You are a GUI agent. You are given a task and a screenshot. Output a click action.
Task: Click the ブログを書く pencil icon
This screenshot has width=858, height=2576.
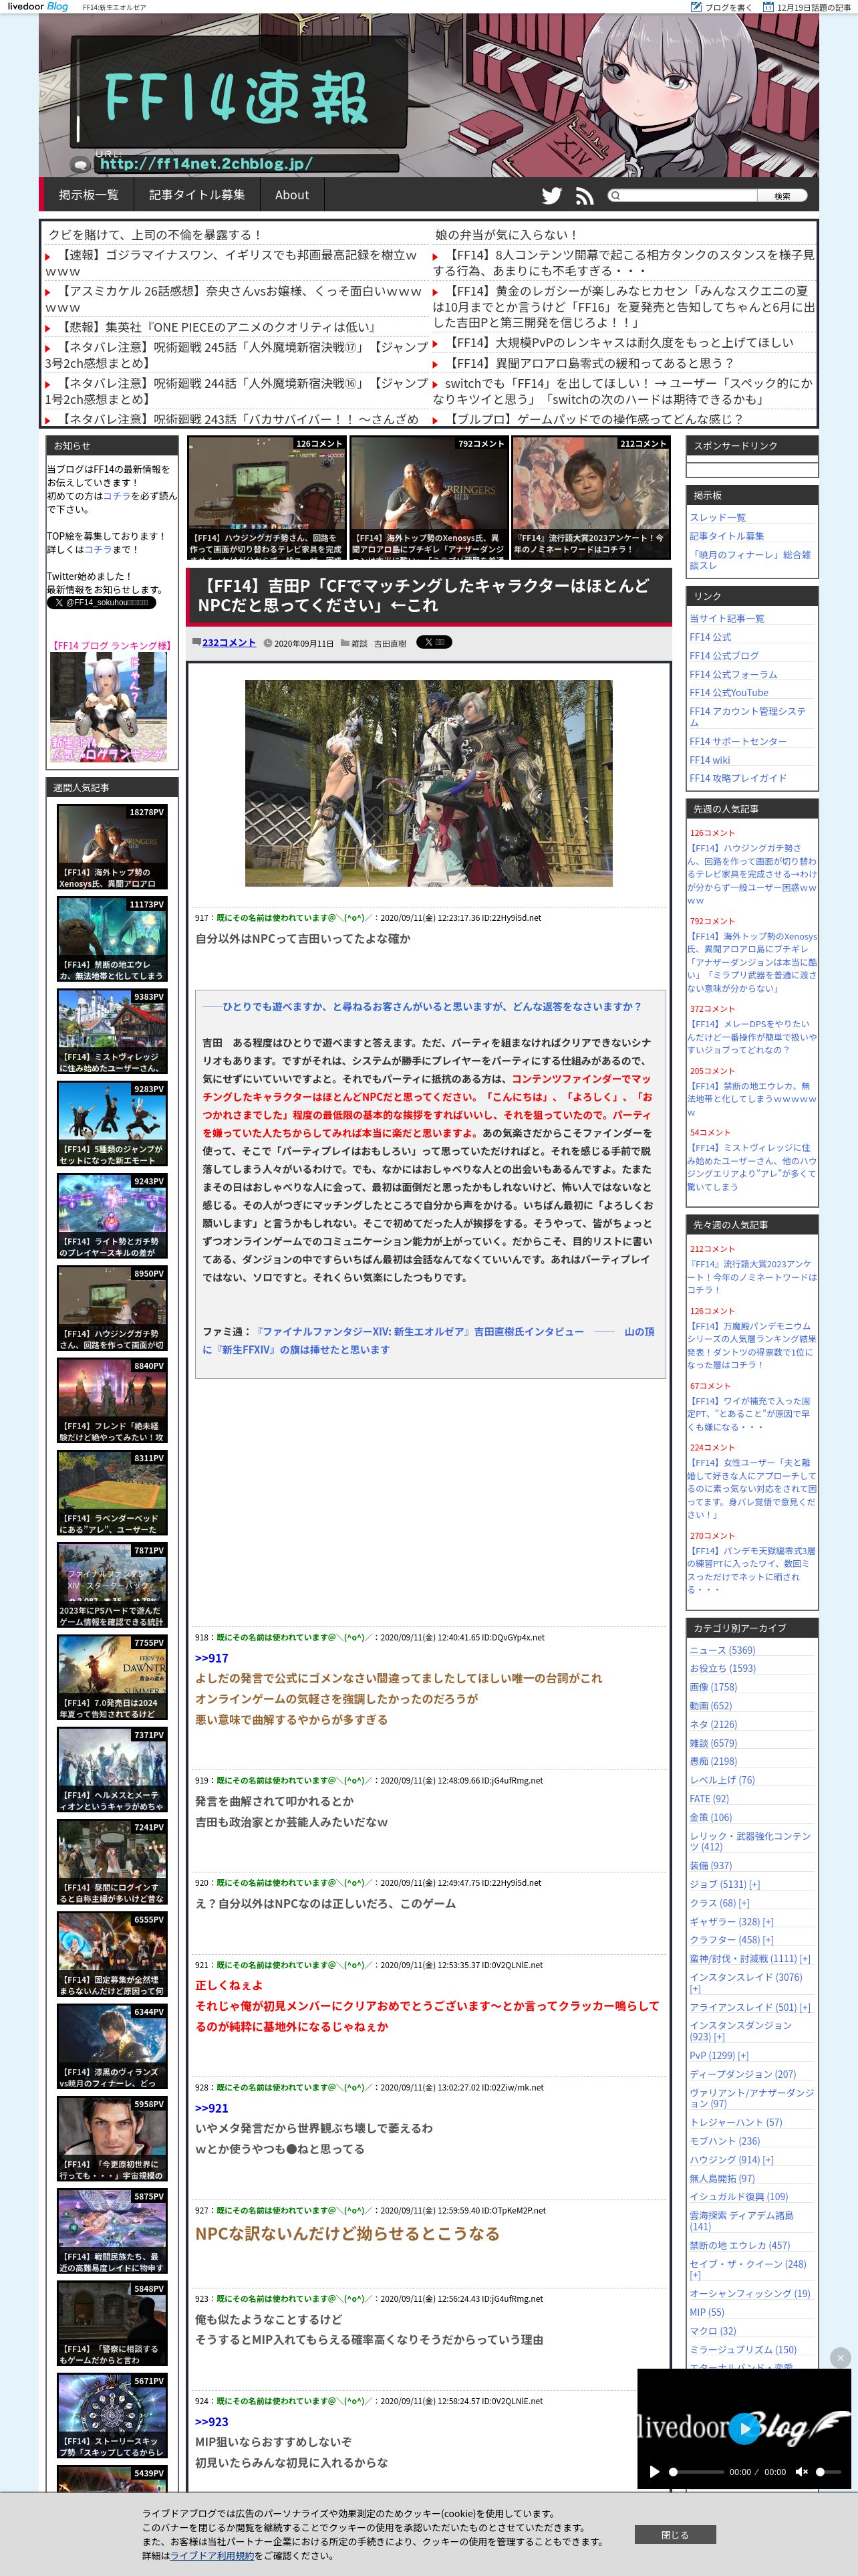(x=696, y=7)
